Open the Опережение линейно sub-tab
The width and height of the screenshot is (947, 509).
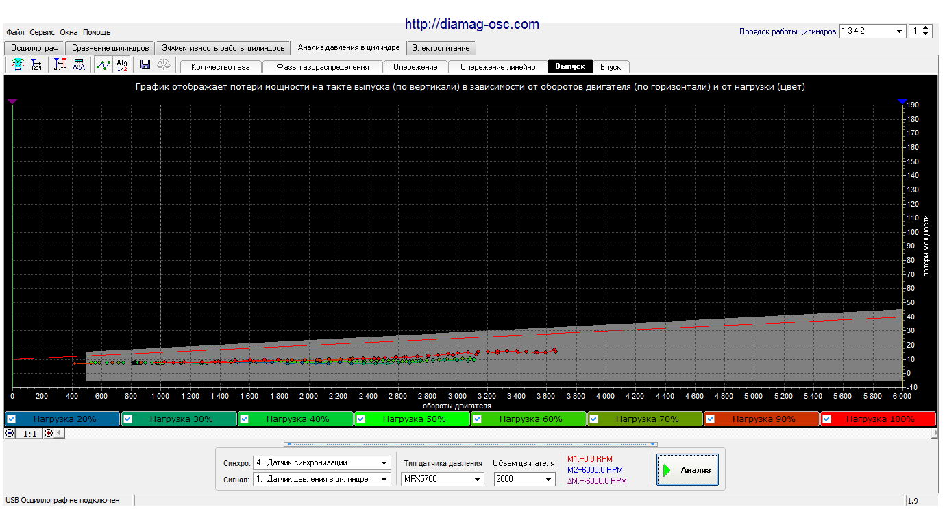click(x=497, y=67)
